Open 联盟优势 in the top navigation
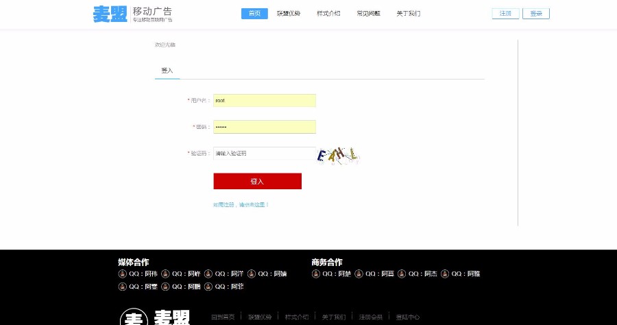 coord(289,14)
